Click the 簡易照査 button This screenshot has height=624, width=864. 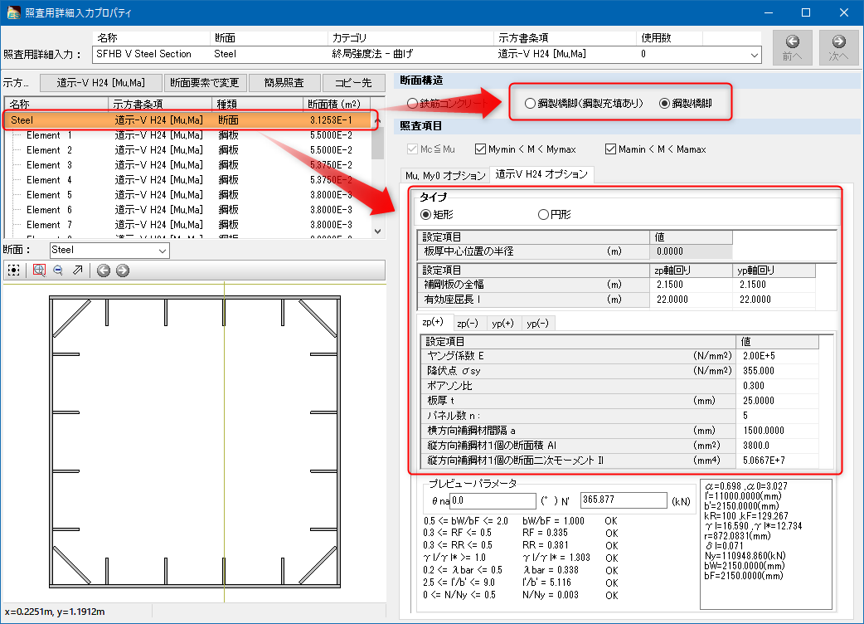tap(284, 82)
